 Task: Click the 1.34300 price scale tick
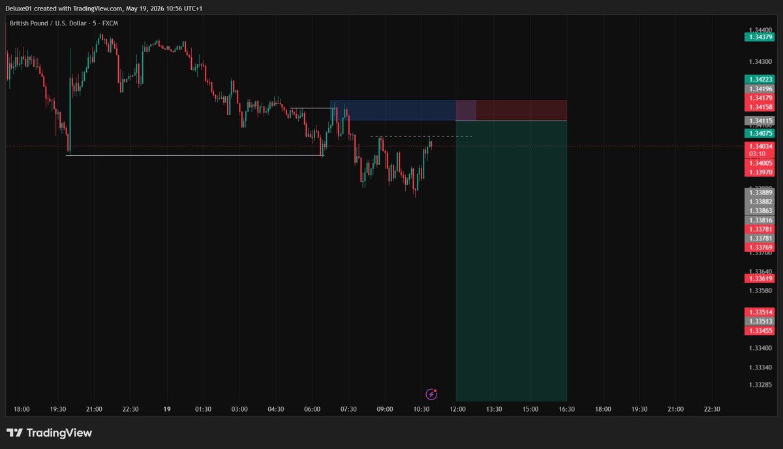coord(760,62)
